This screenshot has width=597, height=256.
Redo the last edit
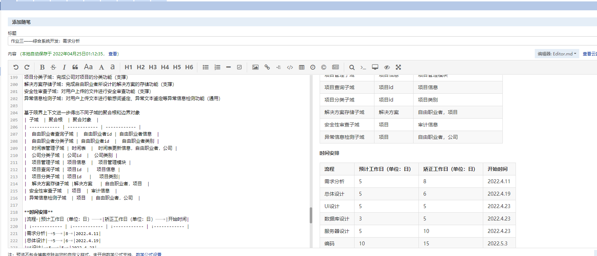[27, 67]
